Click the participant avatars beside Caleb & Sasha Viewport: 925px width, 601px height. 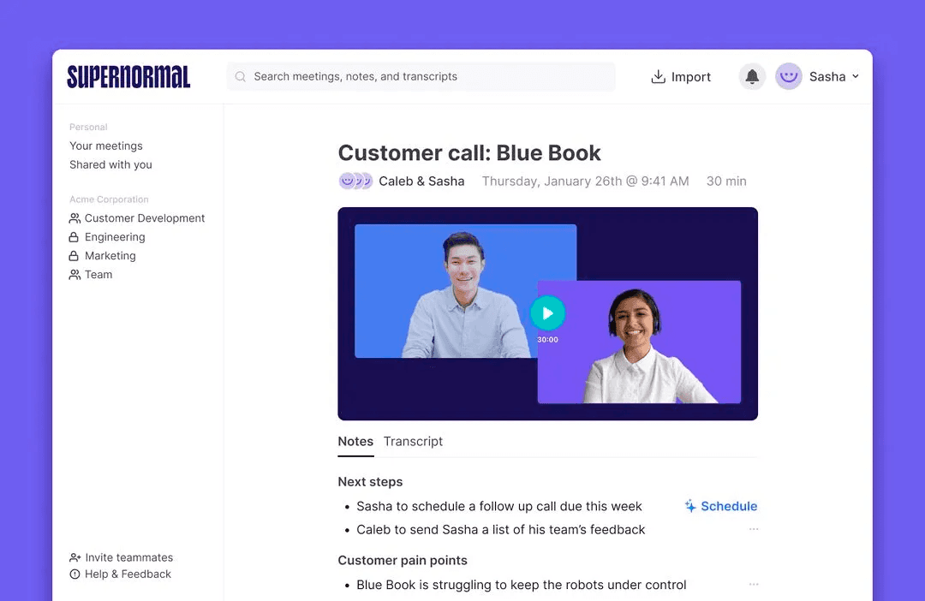pos(355,181)
